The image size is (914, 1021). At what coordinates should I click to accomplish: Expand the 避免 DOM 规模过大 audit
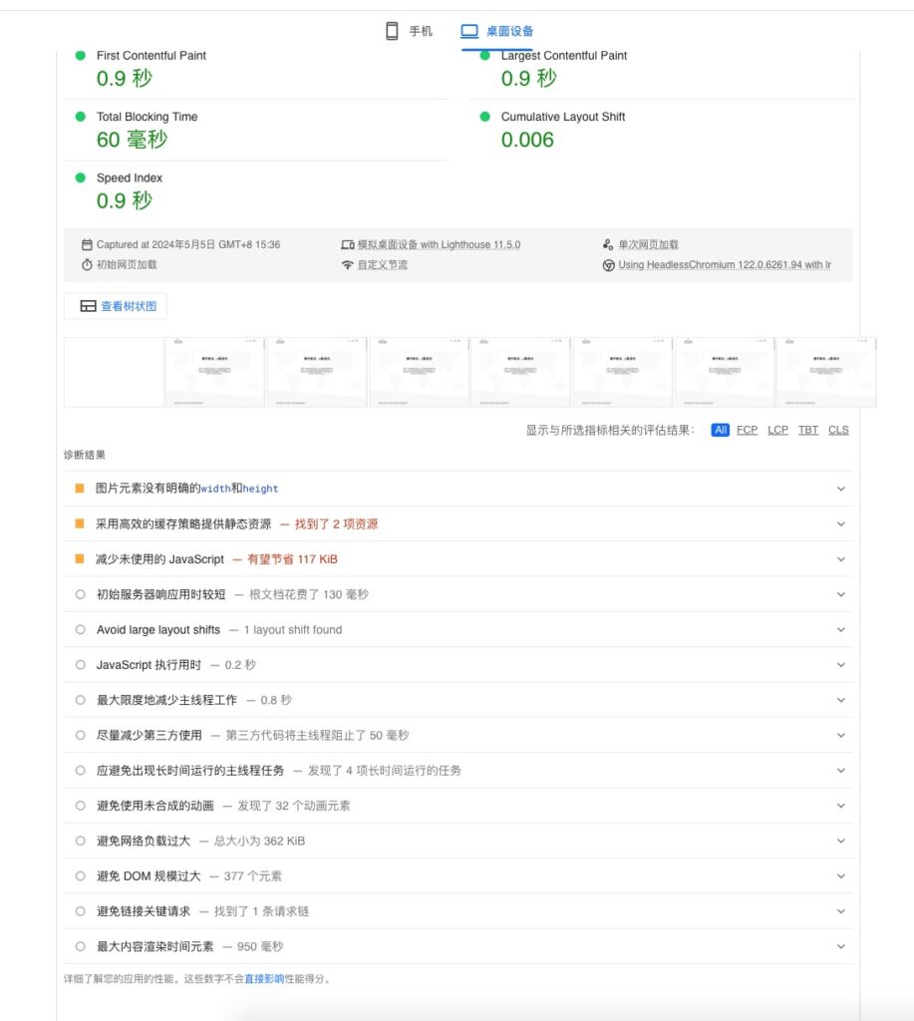[x=840, y=876]
